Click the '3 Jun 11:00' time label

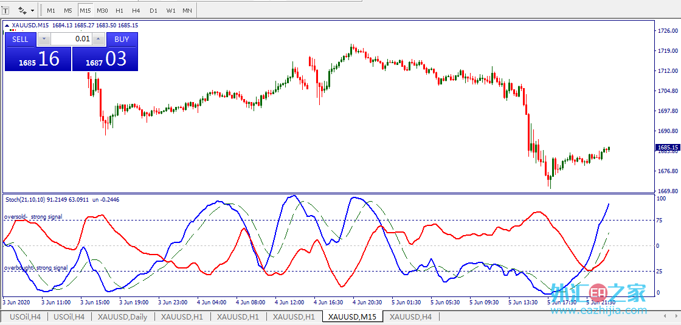56,302
